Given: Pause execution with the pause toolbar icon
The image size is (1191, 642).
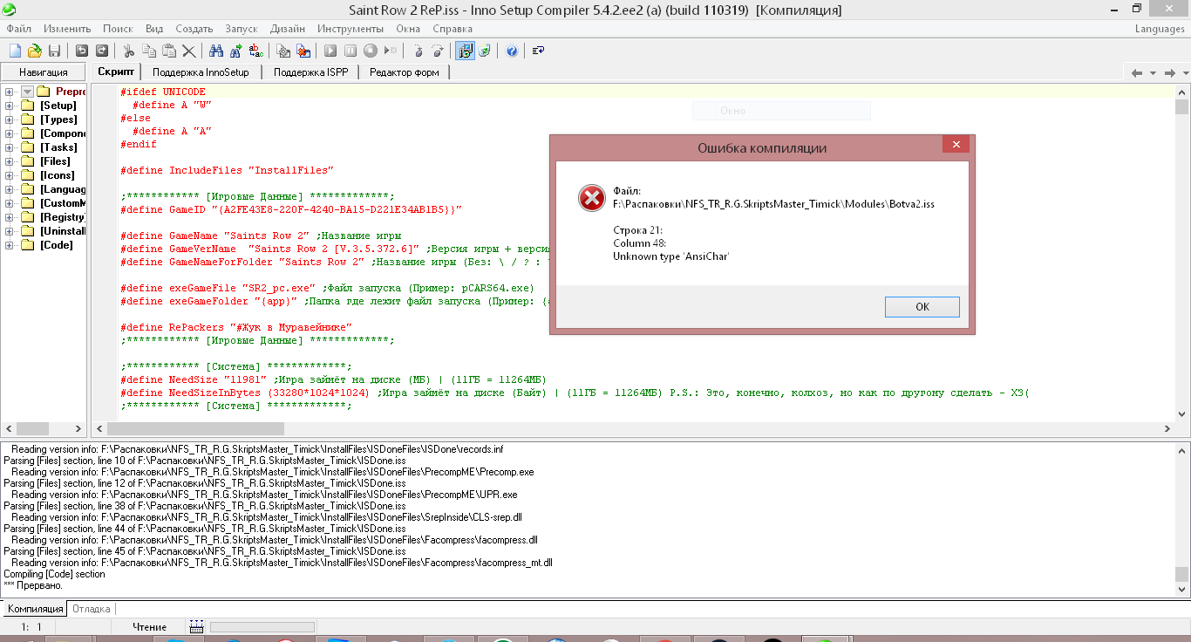Looking at the screenshot, I should click(x=350, y=51).
